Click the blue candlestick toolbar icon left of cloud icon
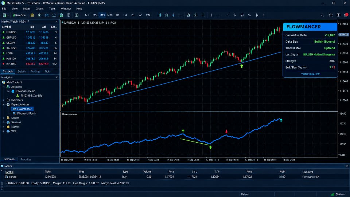 (x=47, y=15)
